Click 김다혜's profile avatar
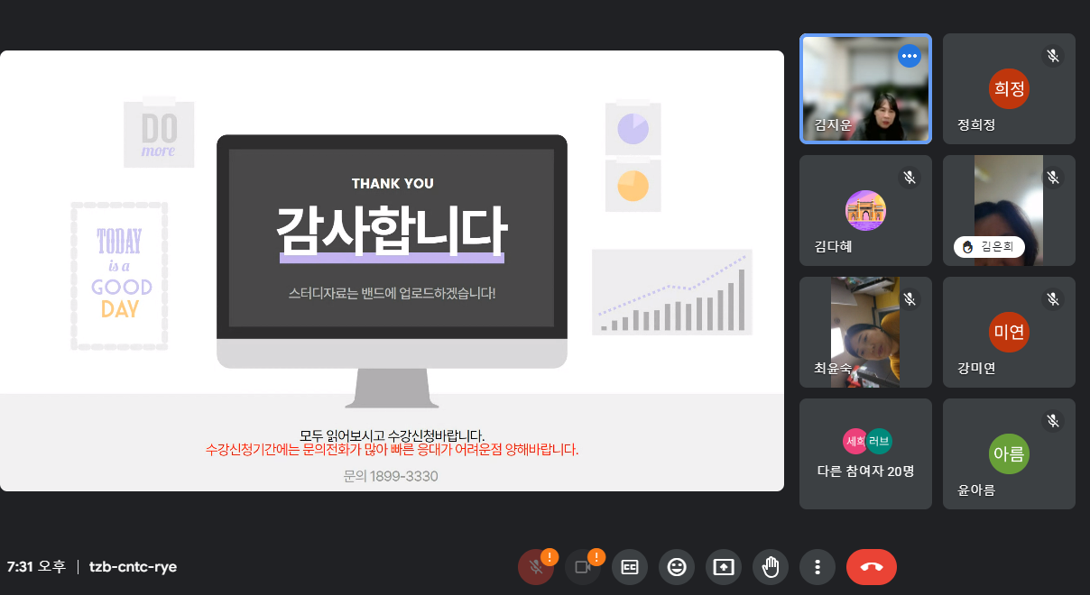The height and width of the screenshot is (595, 1090). pos(865,210)
